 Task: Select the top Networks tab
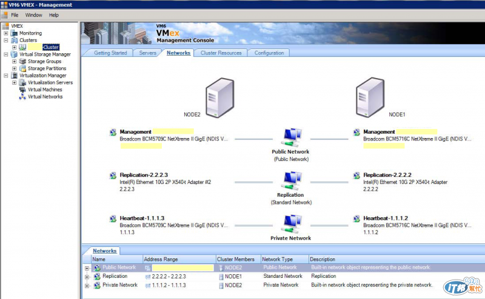(x=178, y=53)
